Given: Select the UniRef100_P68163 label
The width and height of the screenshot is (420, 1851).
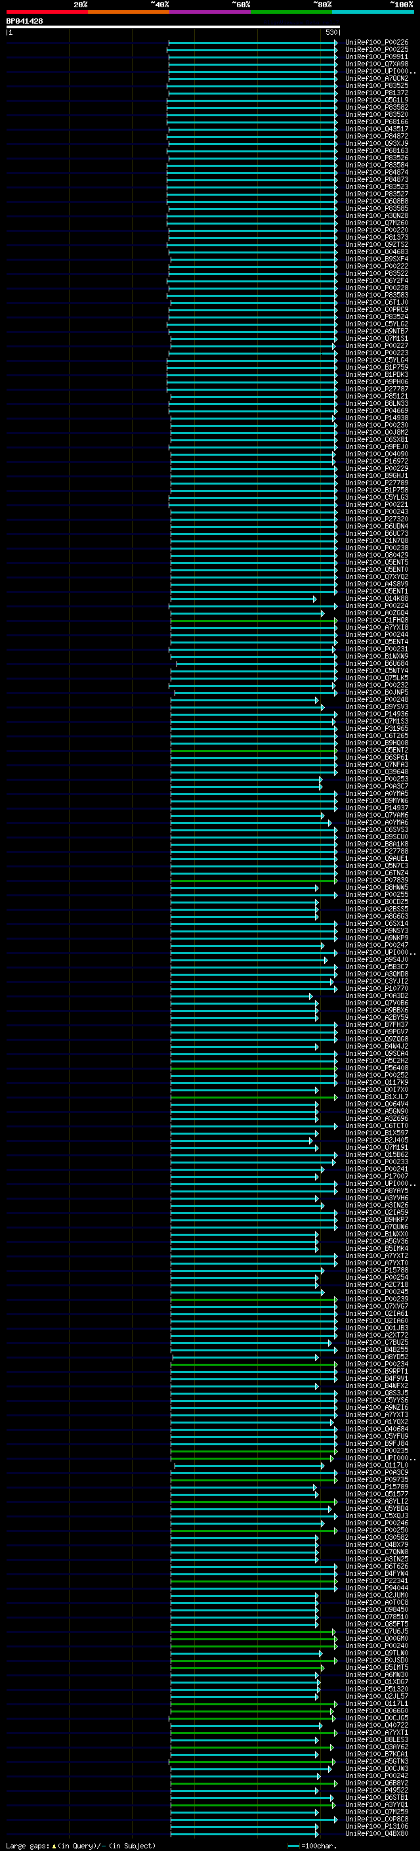Looking at the screenshot, I should (376, 150).
